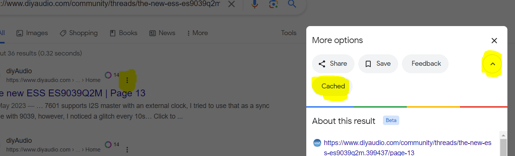The height and width of the screenshot is (156, 515).
Task: Send Feedback about this result
Action: click(x=425, y=64)
